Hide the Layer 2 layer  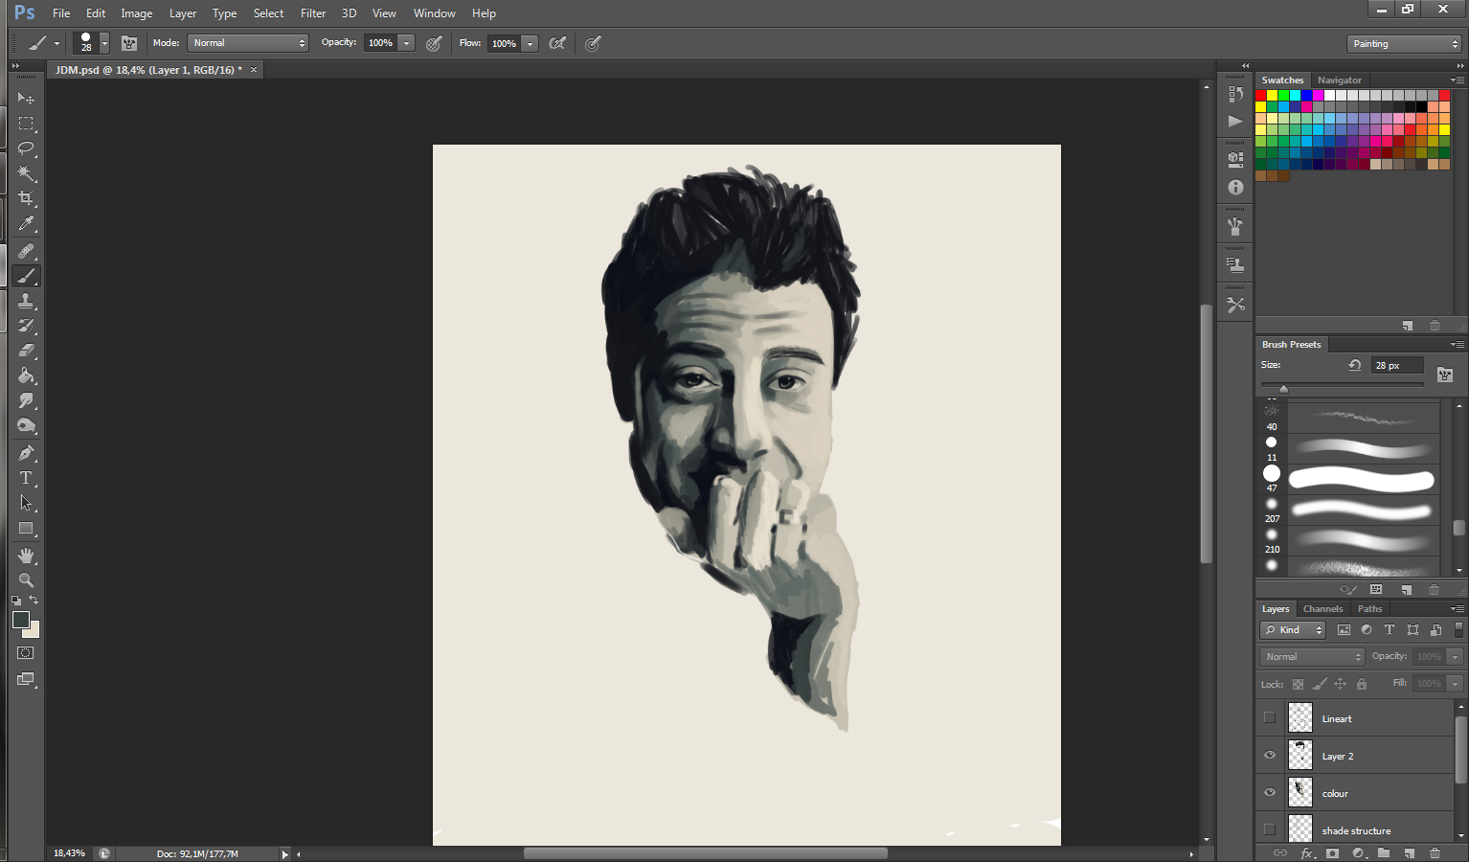click(x=1270, y=756)
